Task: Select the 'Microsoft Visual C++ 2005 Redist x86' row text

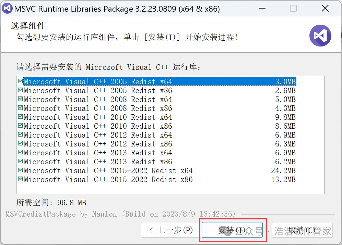Action: coord(98,91)
